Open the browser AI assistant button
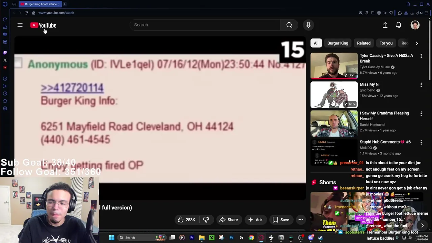Image resolution: width=432 pixels, height=243 pixels. pos(420,13)
